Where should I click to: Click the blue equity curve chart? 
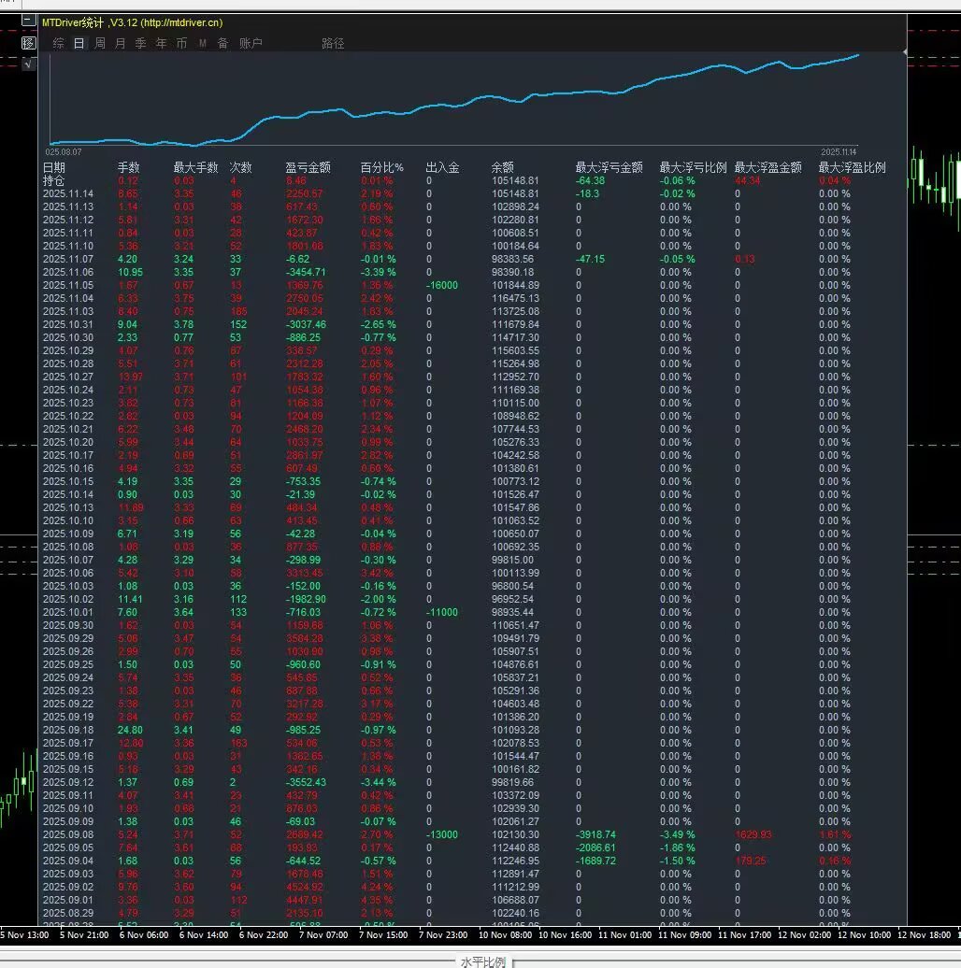coord(454,102)
